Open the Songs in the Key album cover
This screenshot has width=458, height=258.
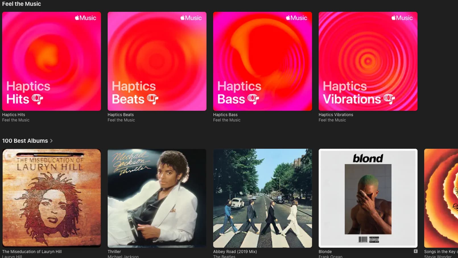[441, 198]
